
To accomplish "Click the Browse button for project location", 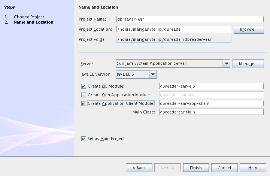I will (249, 29).
